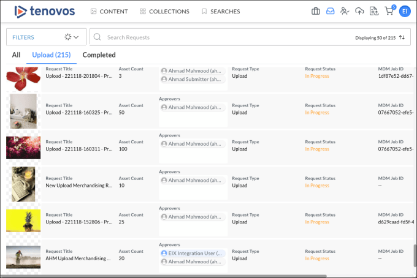Open the briefcase icon in header
The image size is (417, 278).
(316, 11)
